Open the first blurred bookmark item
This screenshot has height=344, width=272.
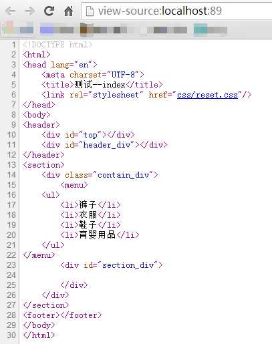tap(18, 29)
